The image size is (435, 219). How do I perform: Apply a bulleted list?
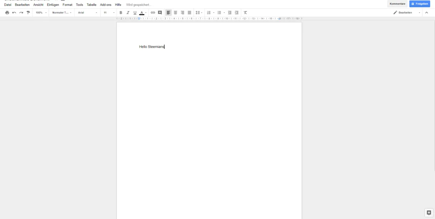point(219,13)
